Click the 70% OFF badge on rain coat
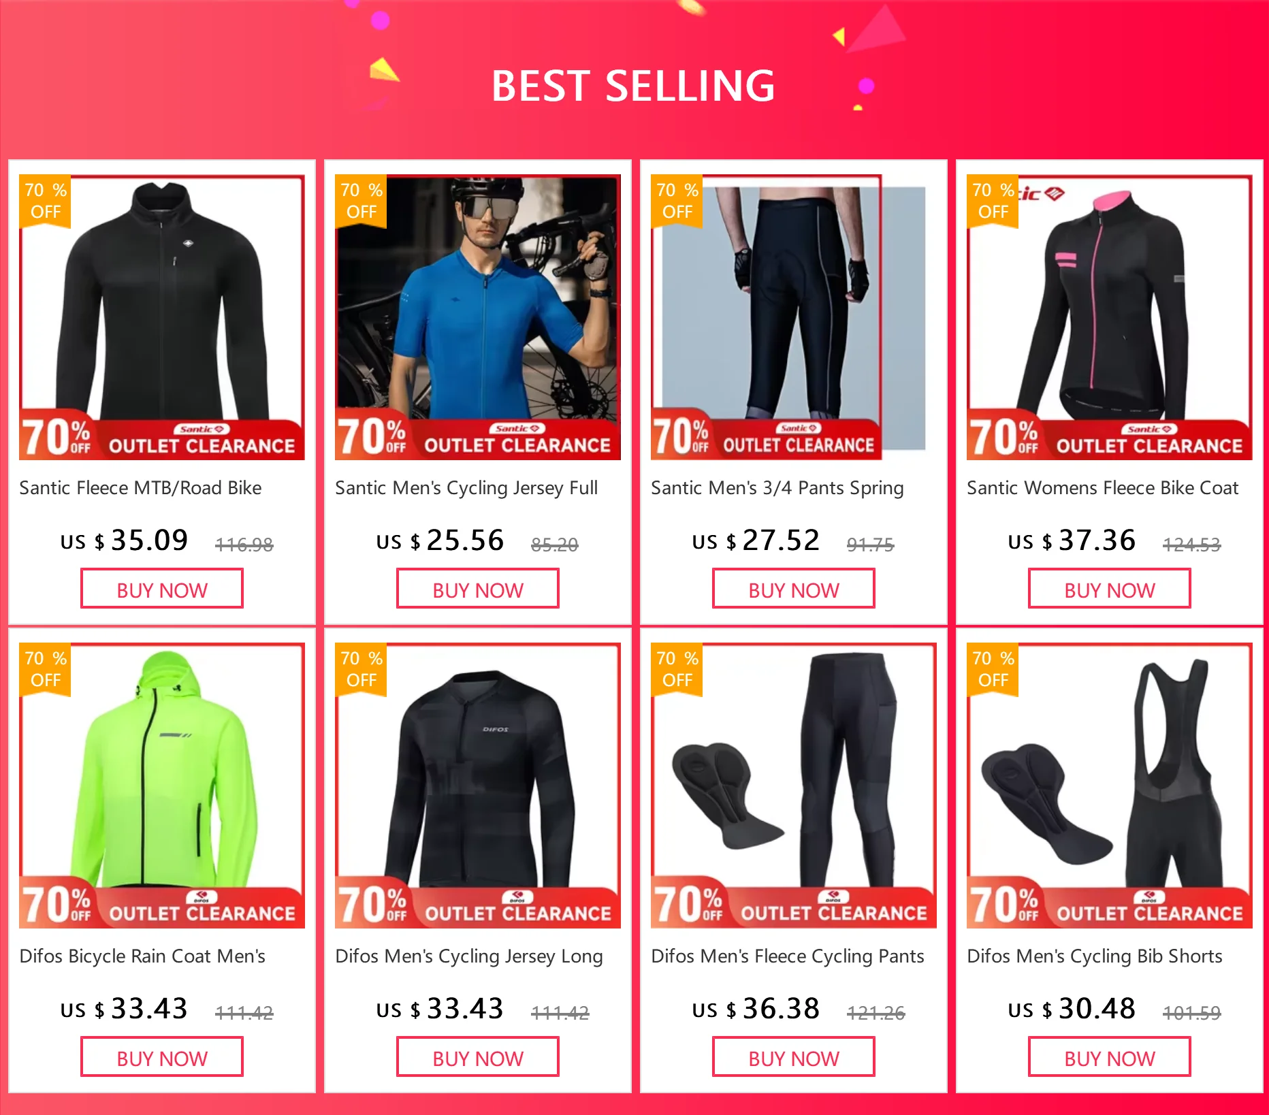The image size is (1269, 1115). (x=46, y=669)
